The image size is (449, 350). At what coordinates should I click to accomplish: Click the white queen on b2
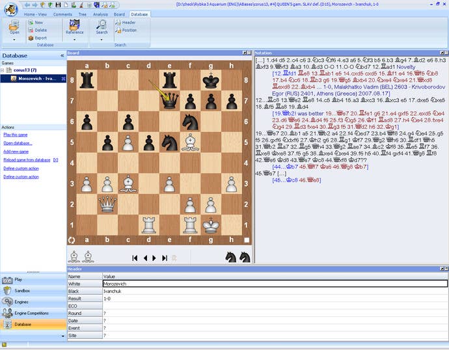click(107, 204)
